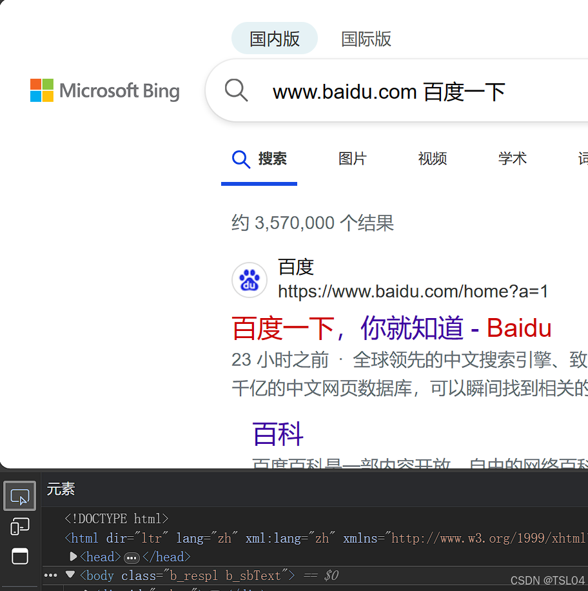Open the 元素 DevTools tab
Viewport: 588px width, 591px height.
61,489
